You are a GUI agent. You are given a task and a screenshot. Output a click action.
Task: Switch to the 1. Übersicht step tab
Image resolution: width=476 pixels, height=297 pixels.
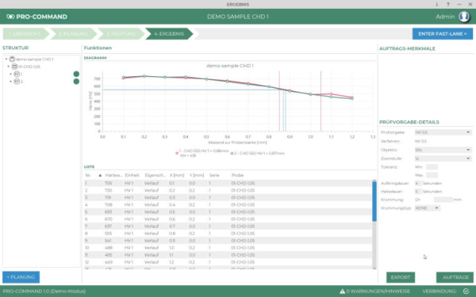[25, 33]
